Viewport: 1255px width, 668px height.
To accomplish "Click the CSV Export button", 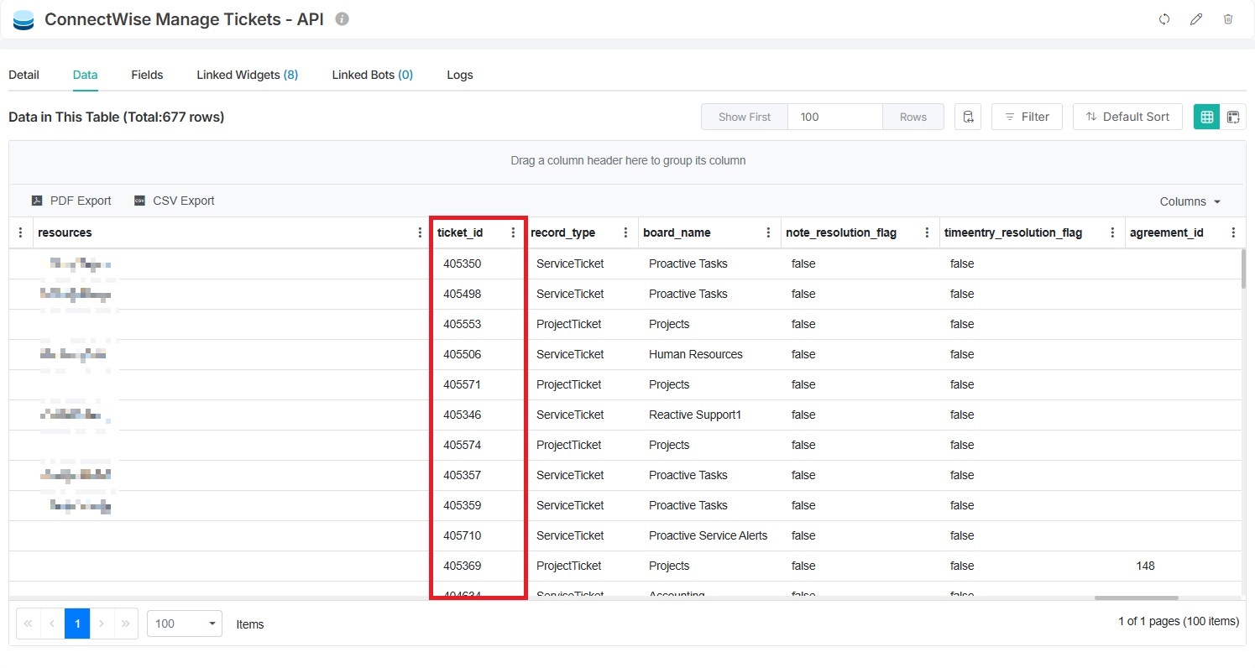I will point(175,201).
